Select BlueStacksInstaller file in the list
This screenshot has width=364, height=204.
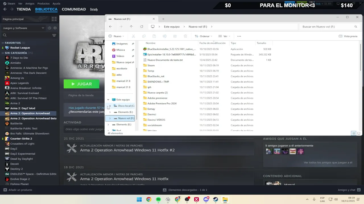[x=169, y=49]
